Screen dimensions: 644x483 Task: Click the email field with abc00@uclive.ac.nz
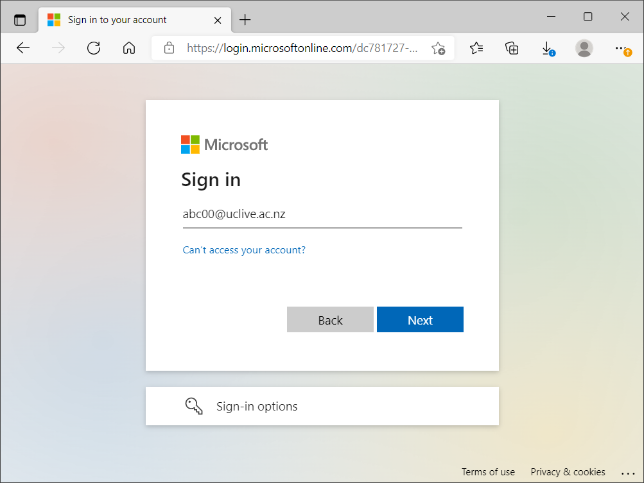tap(322, 214)
